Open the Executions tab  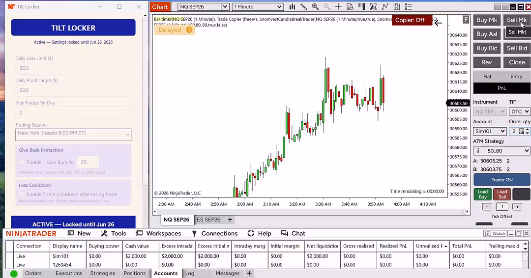pyautogui.click(x=69, y=273)
